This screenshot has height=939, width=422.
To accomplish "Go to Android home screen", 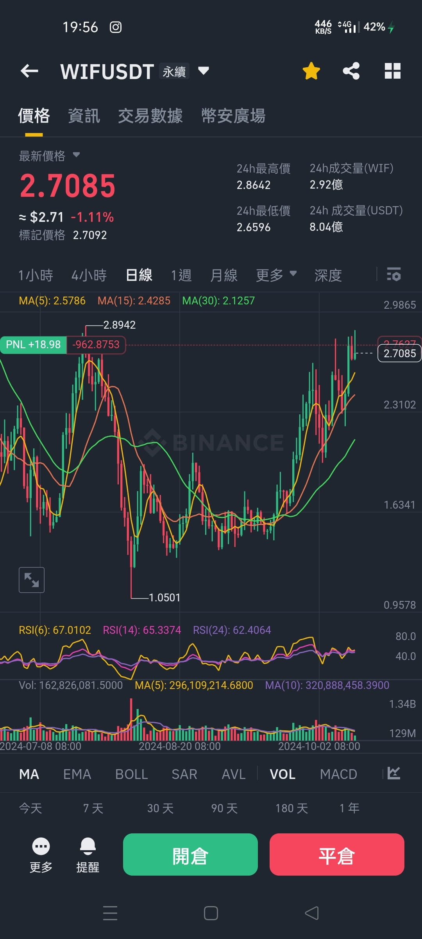I will pos(211,913).
